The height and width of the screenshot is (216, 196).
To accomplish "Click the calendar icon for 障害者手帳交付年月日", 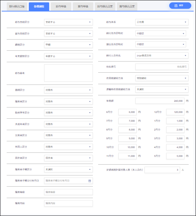I will click(90, 181).
